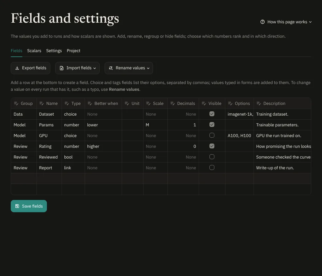
Task: Open the Type cell of the Report row
Action: tap(73, 168)
